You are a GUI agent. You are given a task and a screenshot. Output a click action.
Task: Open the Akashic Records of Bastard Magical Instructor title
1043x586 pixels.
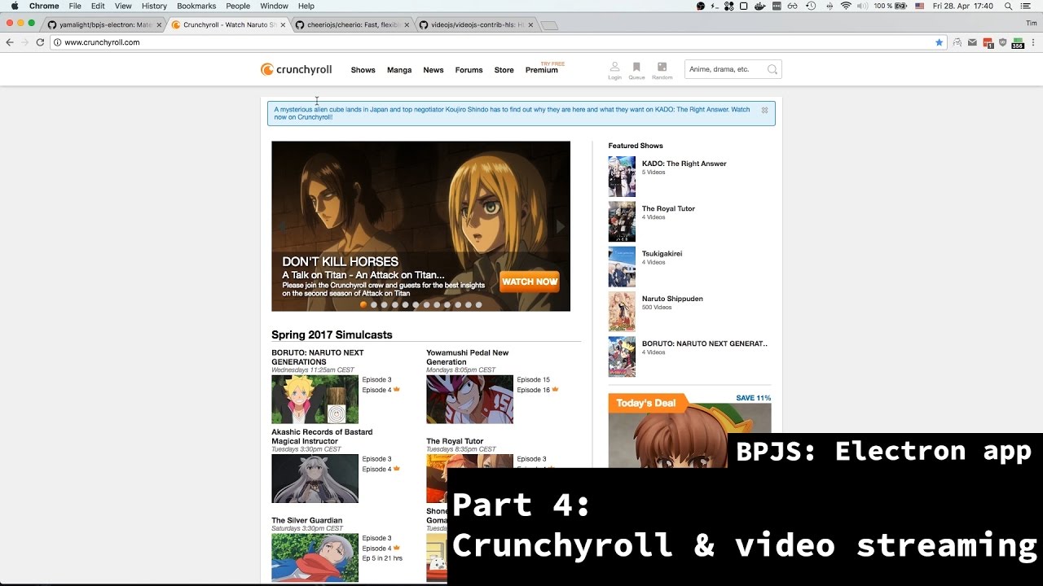coord(322,436)
